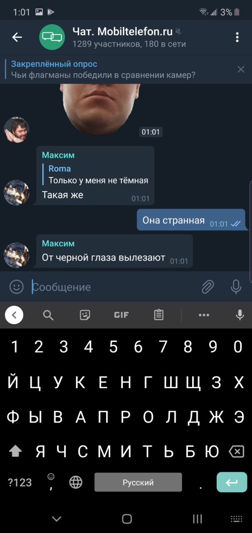Switch keyboard language with globe key
Viewport: 252px width, 533px height.
coord(76,483)
